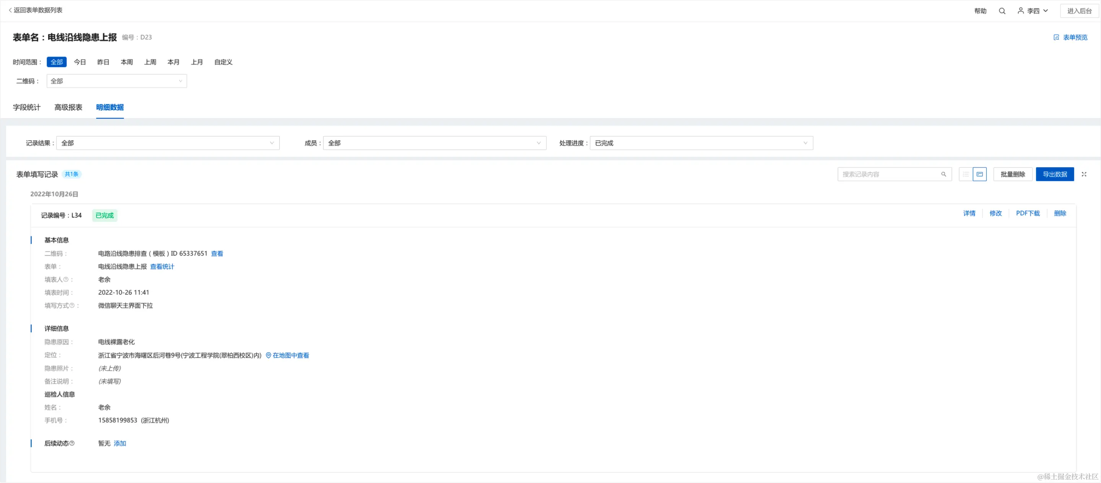Screen dimensions: 1101x483
Task: Click the PDF下载 link
Action: tap(1028, 213)
